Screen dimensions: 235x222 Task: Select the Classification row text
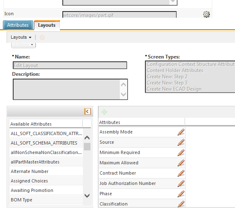pos(114,204)
